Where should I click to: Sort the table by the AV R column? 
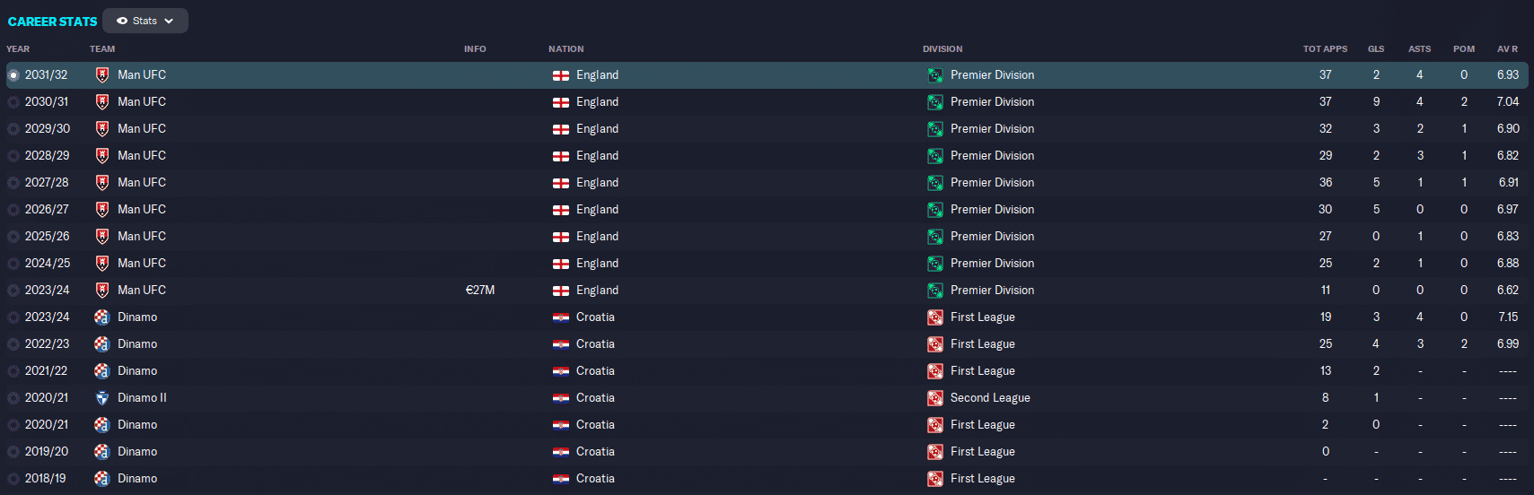point(1507,49)
